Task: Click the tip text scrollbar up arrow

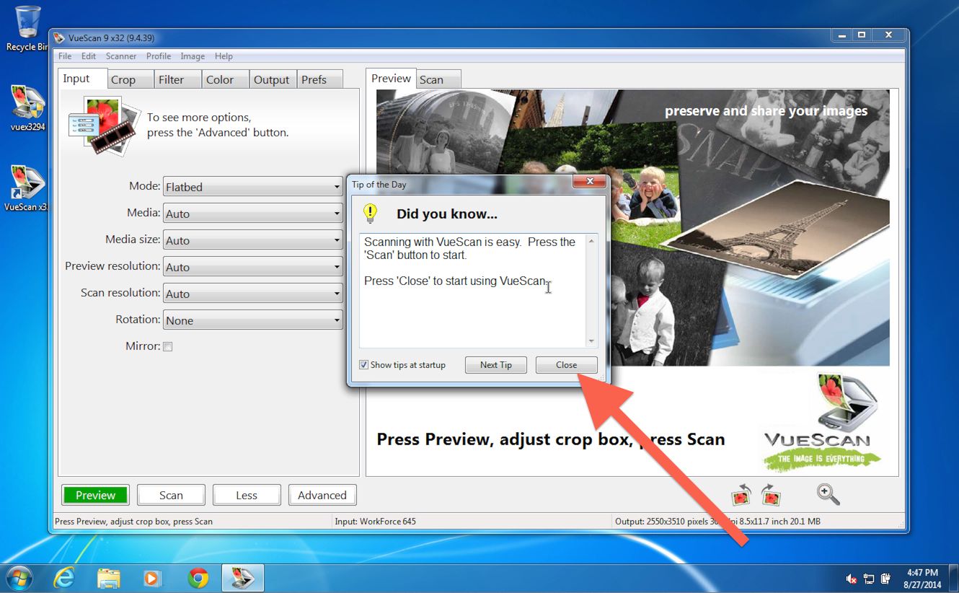Action: click(x=591, y=240)
